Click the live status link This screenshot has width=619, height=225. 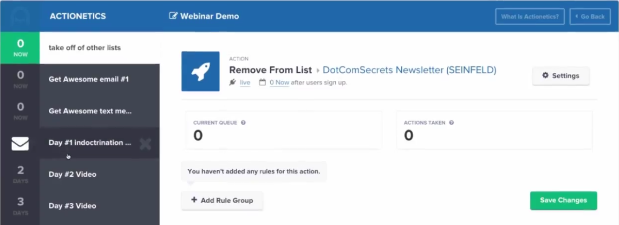(245, 83)
